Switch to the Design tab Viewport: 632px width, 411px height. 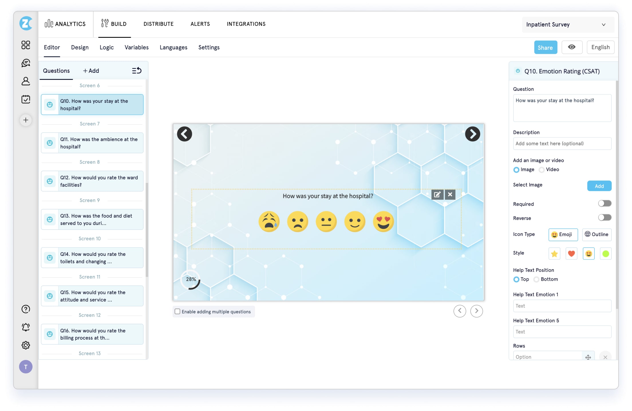tap(80, 48)
